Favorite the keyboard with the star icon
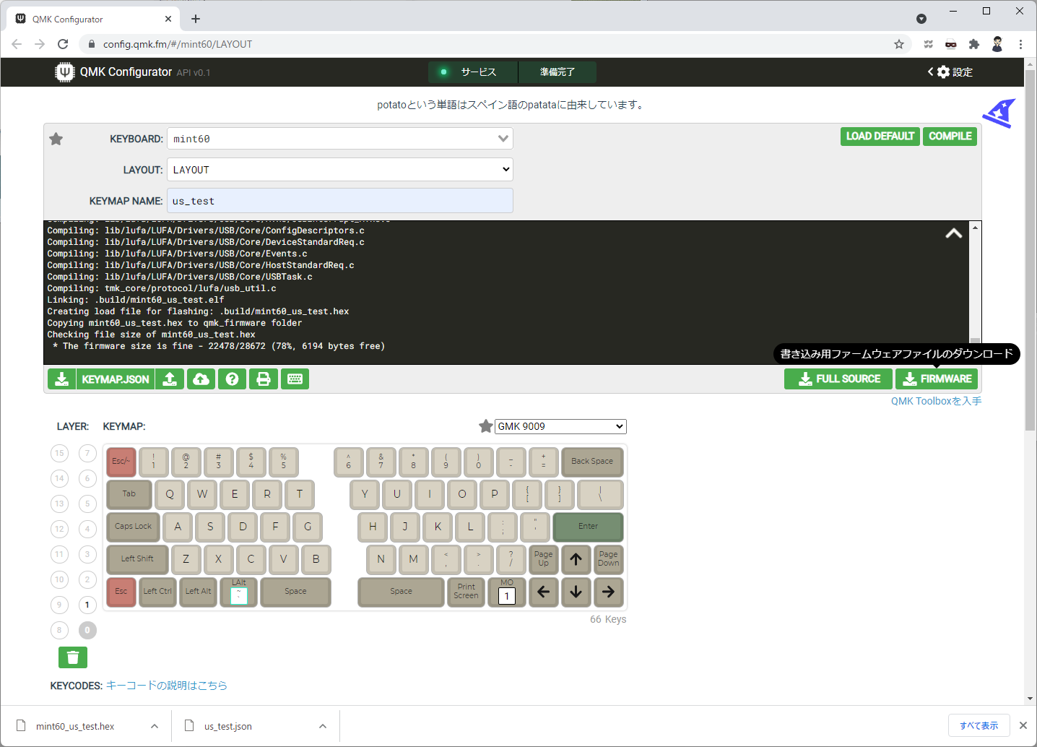This screenshot has height=747, width=1037. [56, 139]
